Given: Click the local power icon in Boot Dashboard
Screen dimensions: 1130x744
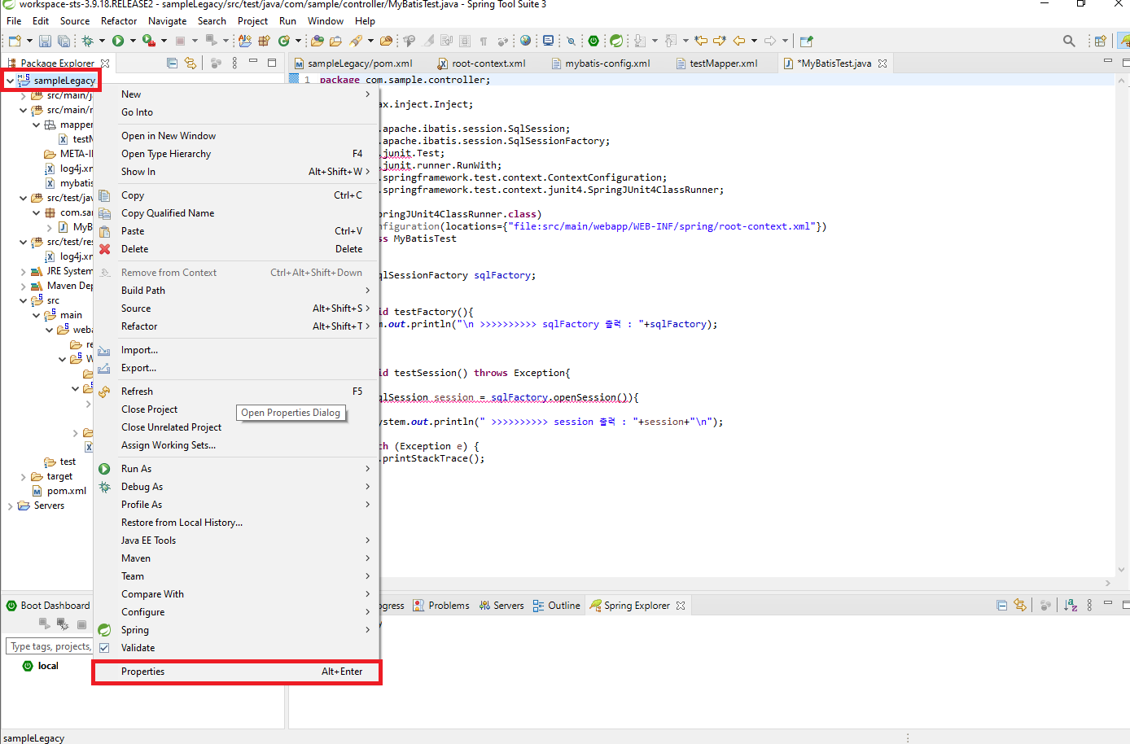Looking at the screenshot, I should [28, 666].
